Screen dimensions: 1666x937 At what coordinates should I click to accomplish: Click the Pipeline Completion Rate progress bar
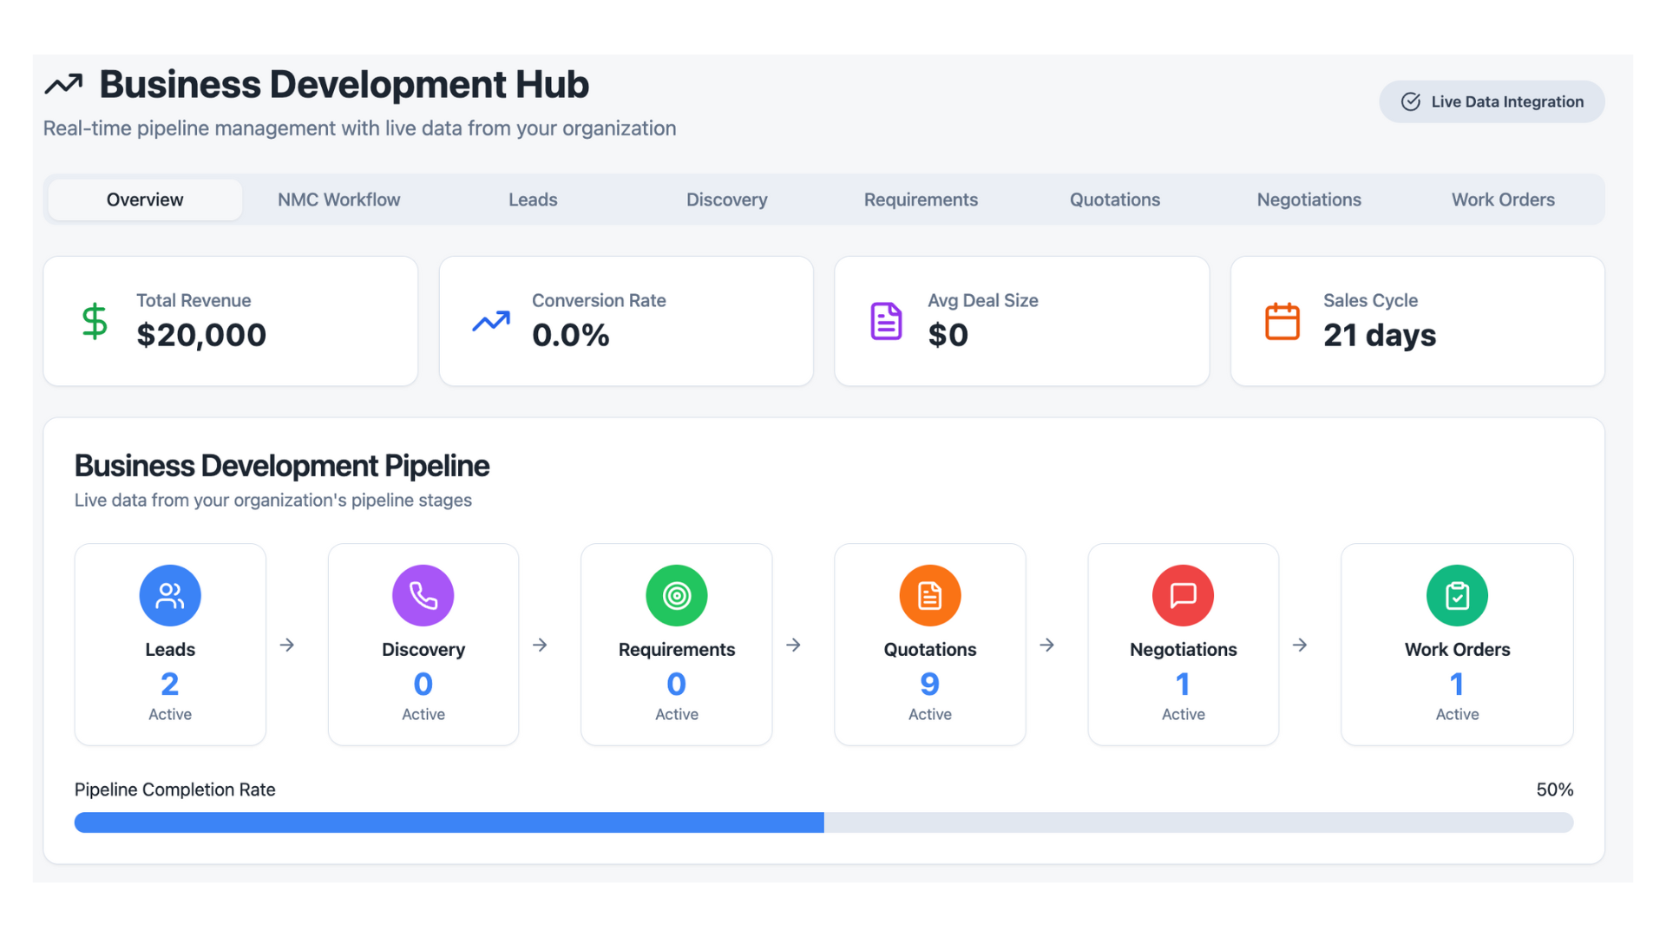click(824, 822)
